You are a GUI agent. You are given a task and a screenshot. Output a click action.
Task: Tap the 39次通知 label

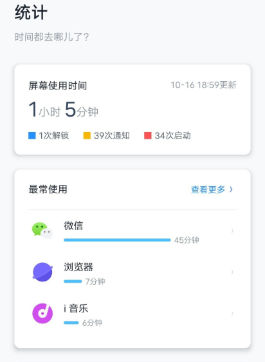pyautogui.click(x=112, y=135)
